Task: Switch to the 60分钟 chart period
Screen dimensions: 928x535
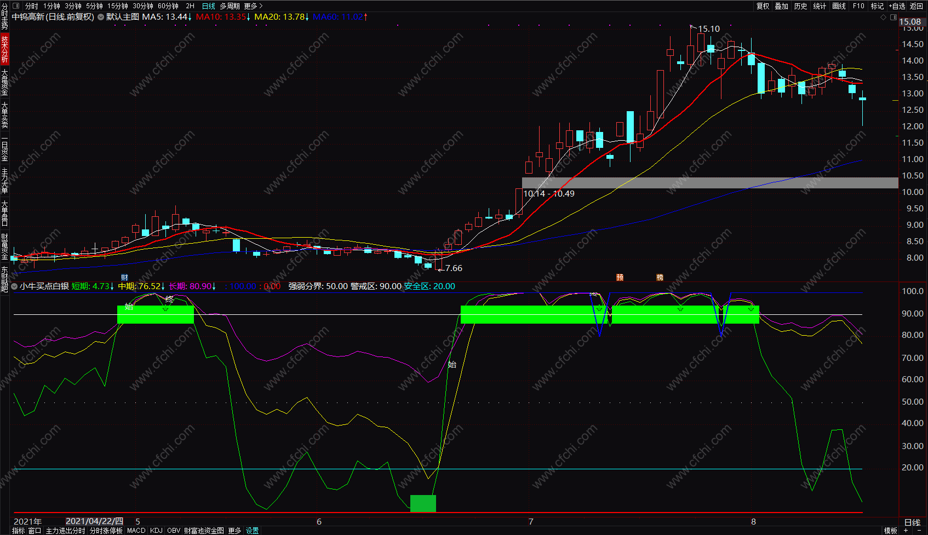Action: point(168,6)
